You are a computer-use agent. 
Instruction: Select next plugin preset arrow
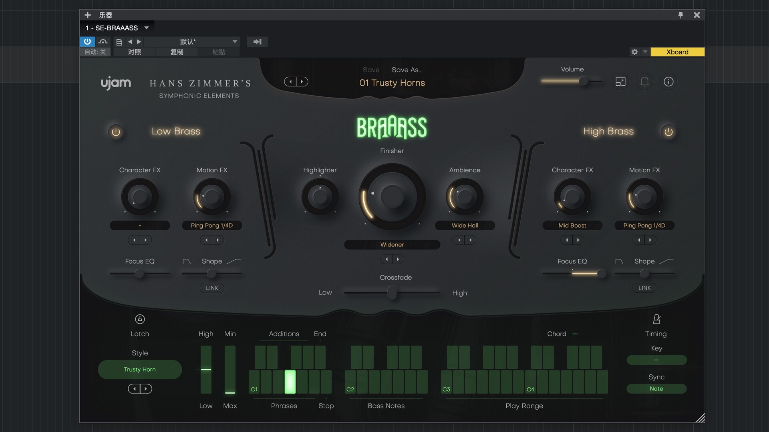click(302, 82)
